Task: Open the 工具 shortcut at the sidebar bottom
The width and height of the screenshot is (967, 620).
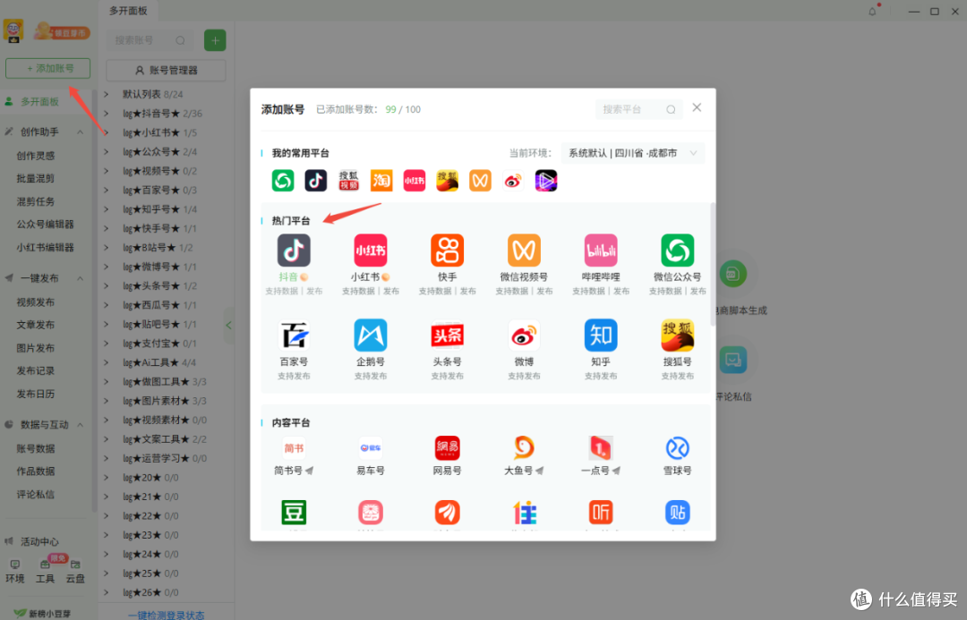Action: (45, 572)
